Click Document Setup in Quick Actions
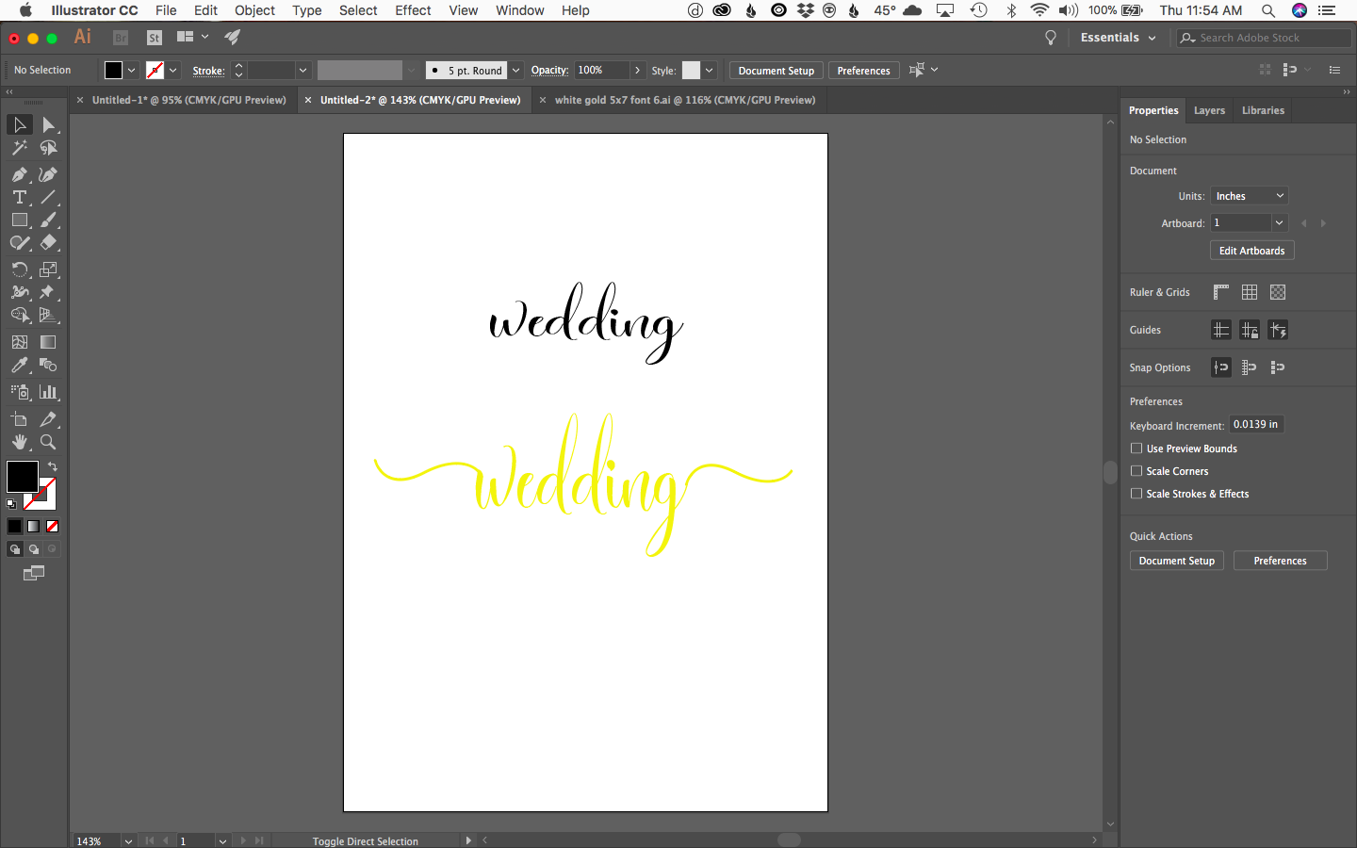Screen dimensions: 1357x848 [1176, 561]
